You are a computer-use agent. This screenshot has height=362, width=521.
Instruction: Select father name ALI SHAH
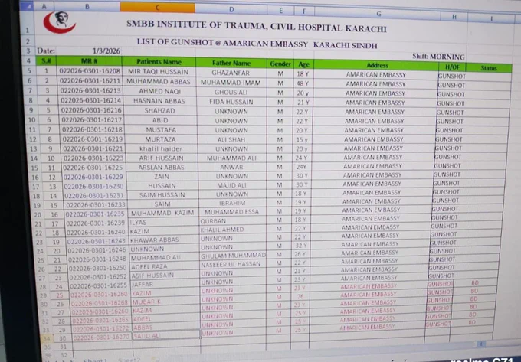[231, 140]
